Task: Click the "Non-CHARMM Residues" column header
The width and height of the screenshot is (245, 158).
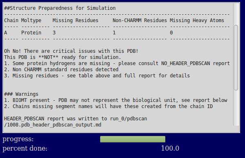Action: pos(140,20)
